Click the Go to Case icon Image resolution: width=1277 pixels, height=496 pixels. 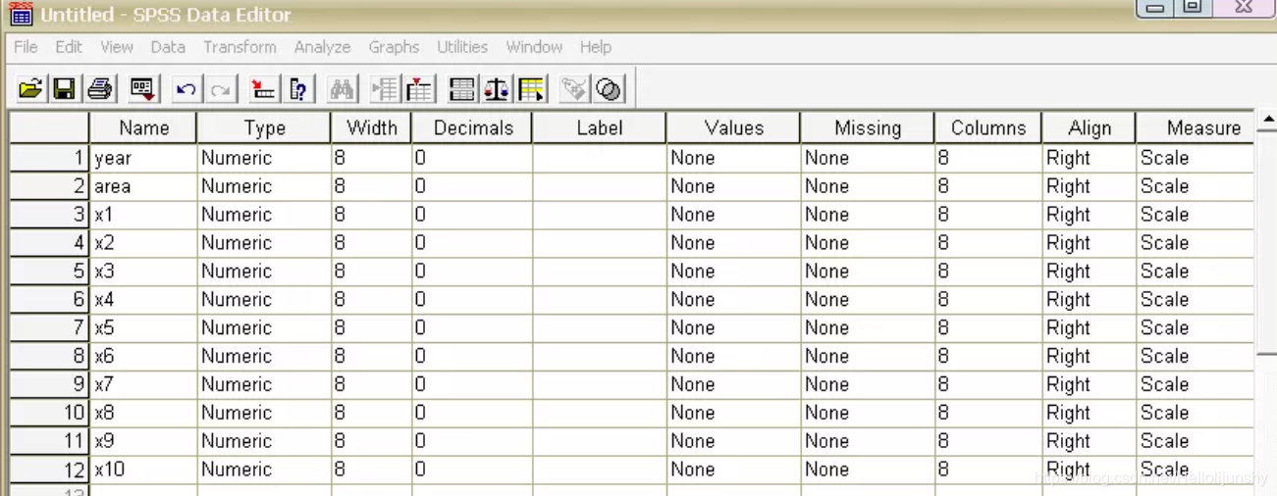(x=262, y=90)
